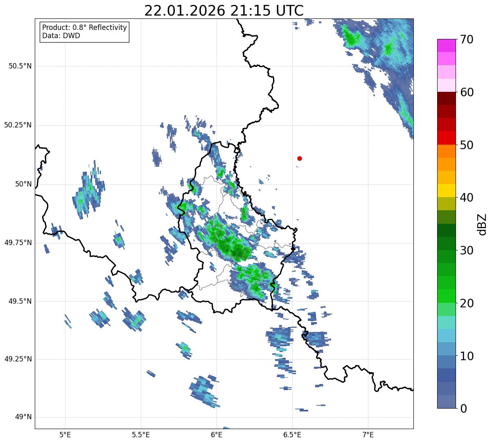Click the Product: 0.8° Reflectivity label
Viewport: 492px width, 443px height.
[85, 27]
